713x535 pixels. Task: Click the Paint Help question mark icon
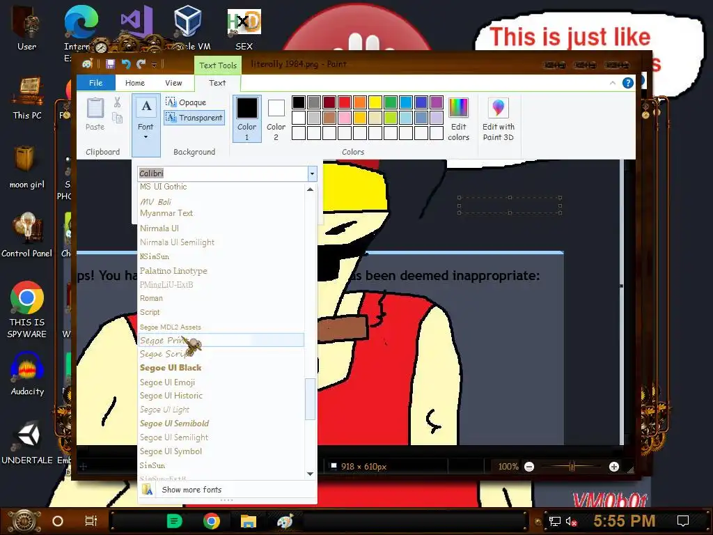click(x=628, y=83)
